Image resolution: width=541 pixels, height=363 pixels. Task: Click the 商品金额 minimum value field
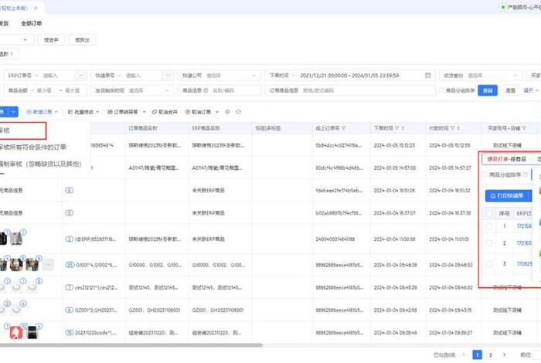pyautogui.click(x=44, y=90)
